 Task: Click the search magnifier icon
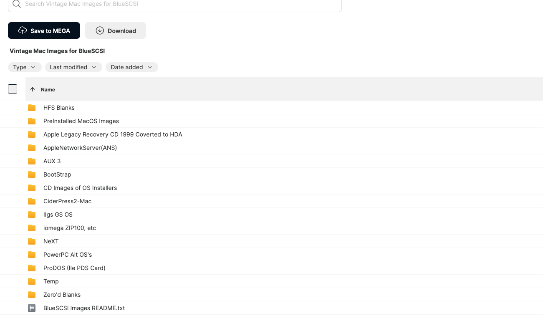[16, 4]
